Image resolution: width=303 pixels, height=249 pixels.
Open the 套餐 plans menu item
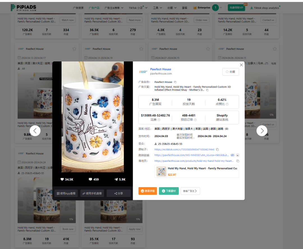(185, 8)
